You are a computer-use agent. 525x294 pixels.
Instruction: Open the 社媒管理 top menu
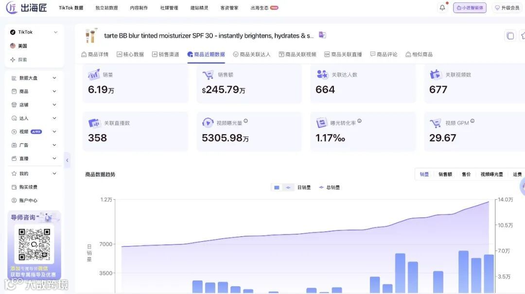point(169,8)
